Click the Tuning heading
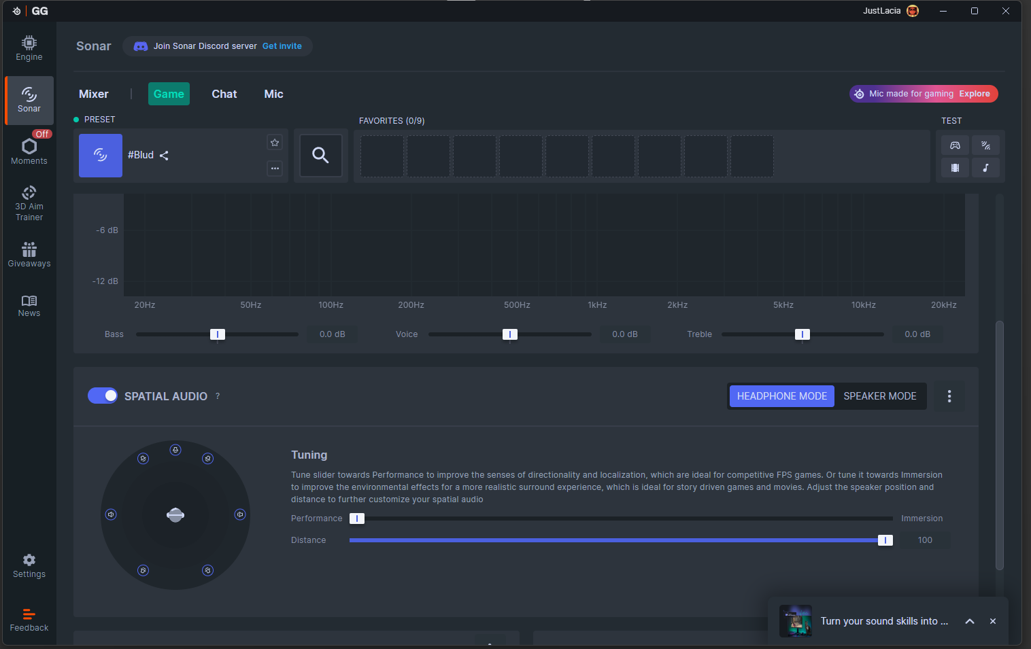 (x=309, y=455)
